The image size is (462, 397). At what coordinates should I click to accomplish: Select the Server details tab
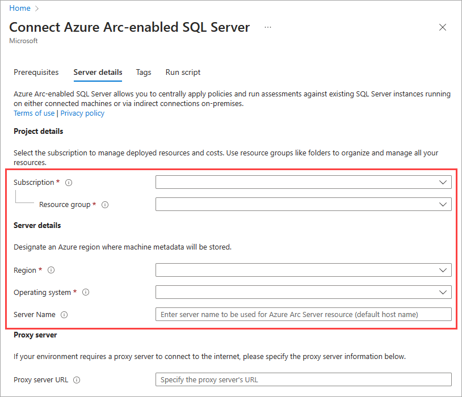(97, 73)
